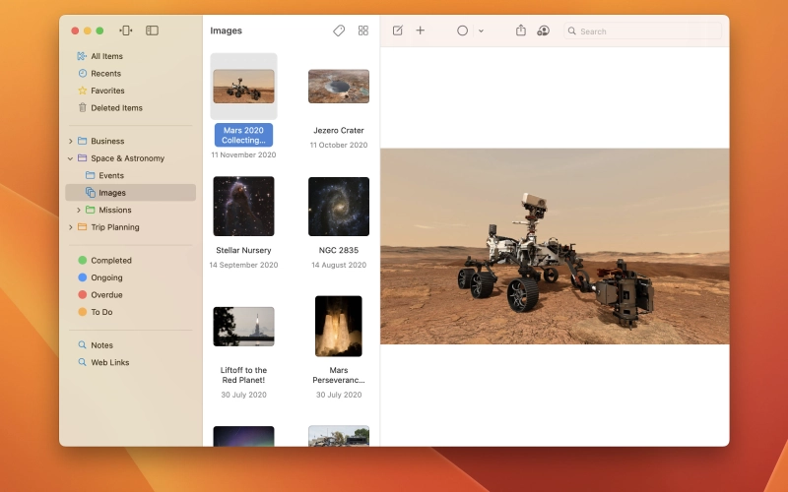The image size is (788, 492).
Task: Toggle the sidebar visibility icon
Action: pyautogui.click(x=152, y=31)
